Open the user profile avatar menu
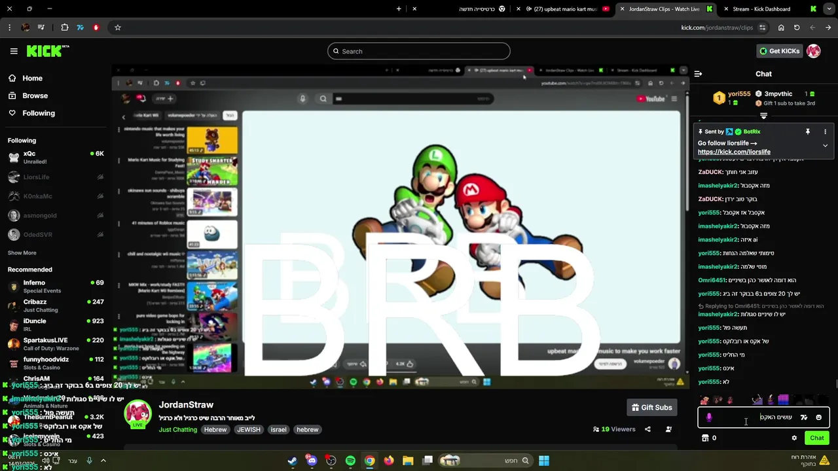838x471 pixels. (x=814, y=51)
